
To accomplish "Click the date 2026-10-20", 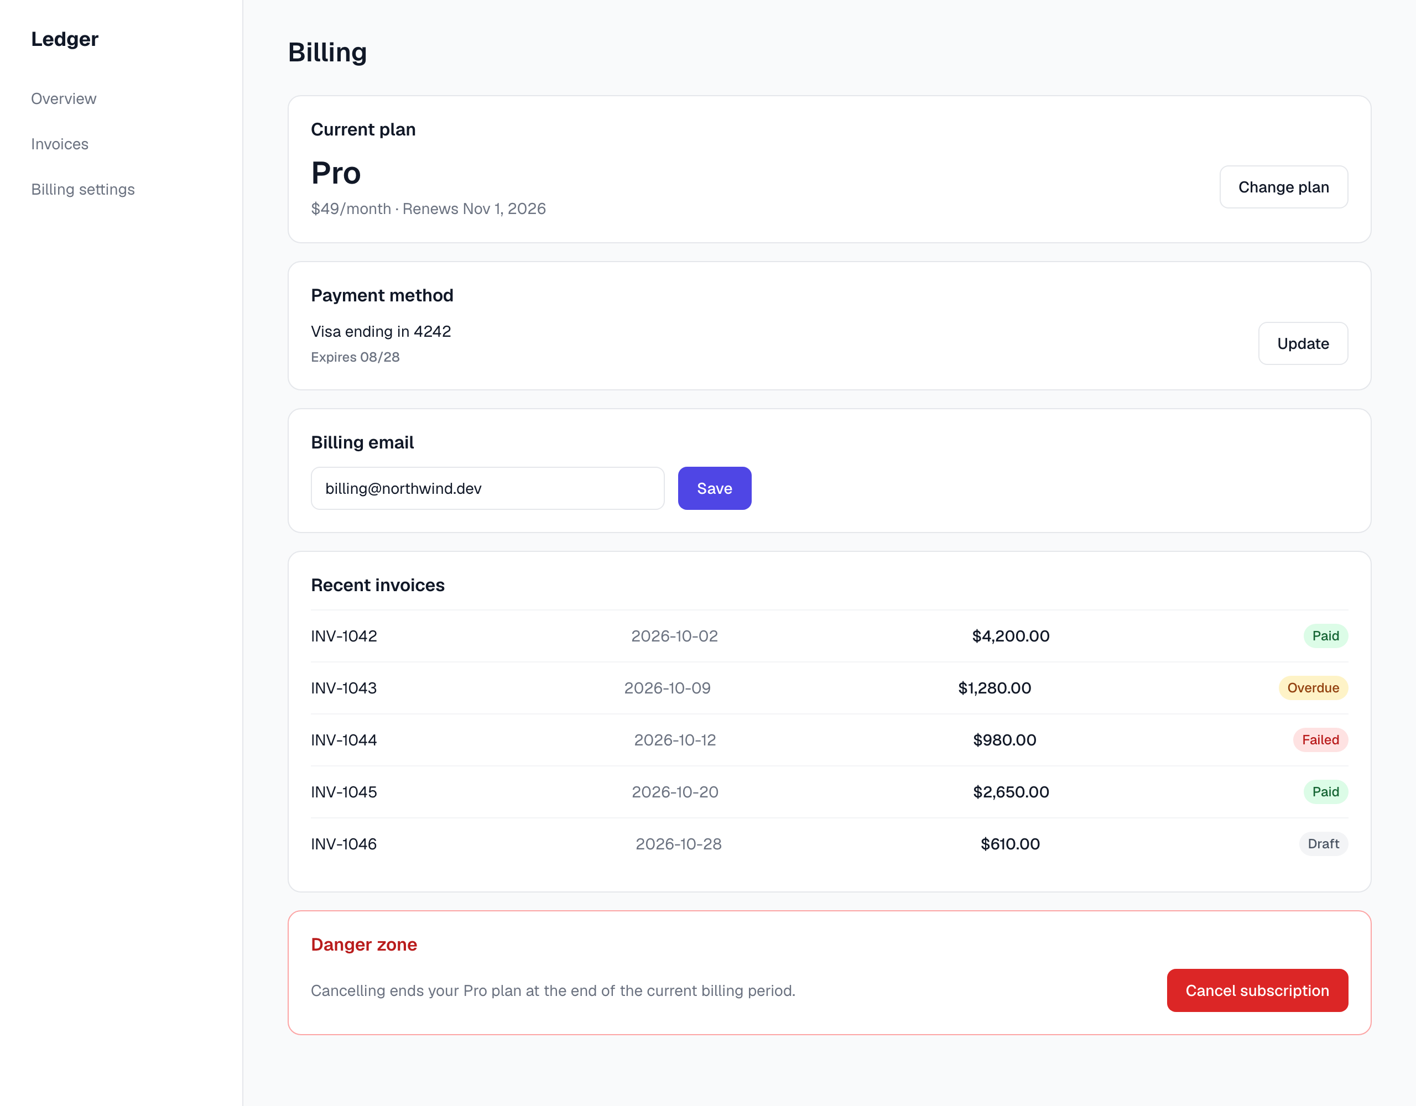I will tap(675, 791).
